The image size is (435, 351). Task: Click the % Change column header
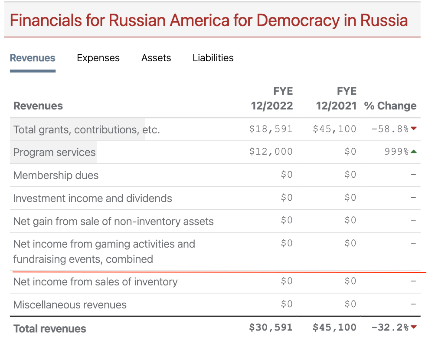tap(390, 106)
